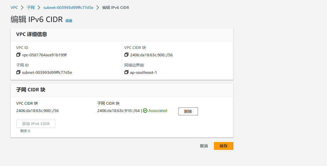Viewport: 327px width, 166px height.
Task: Open 子网 breadcrumb link
Action: pos(31,8)
